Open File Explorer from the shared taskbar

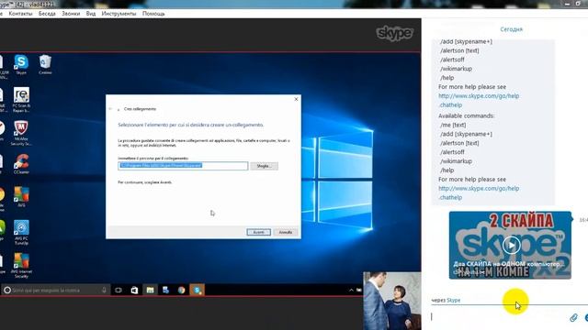(x=150, y=290)
